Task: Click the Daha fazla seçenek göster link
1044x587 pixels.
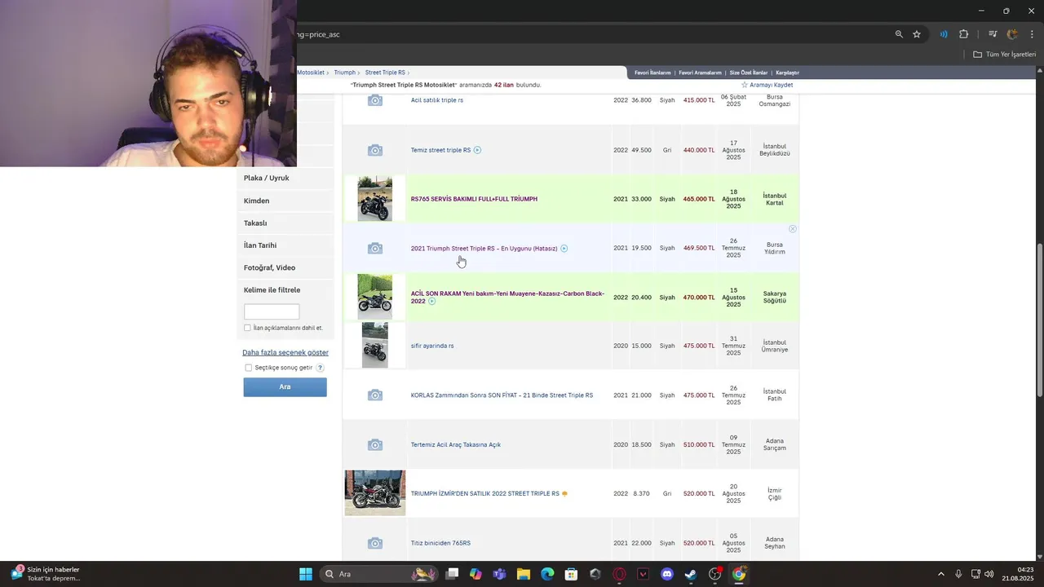Action: 285,352
